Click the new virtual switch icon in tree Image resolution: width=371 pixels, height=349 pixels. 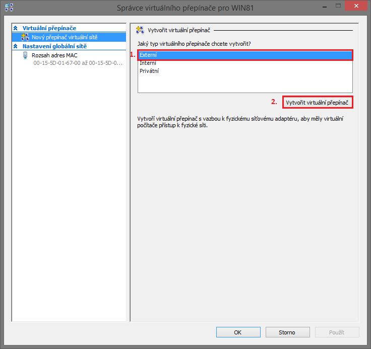click(x=25, y=37)
